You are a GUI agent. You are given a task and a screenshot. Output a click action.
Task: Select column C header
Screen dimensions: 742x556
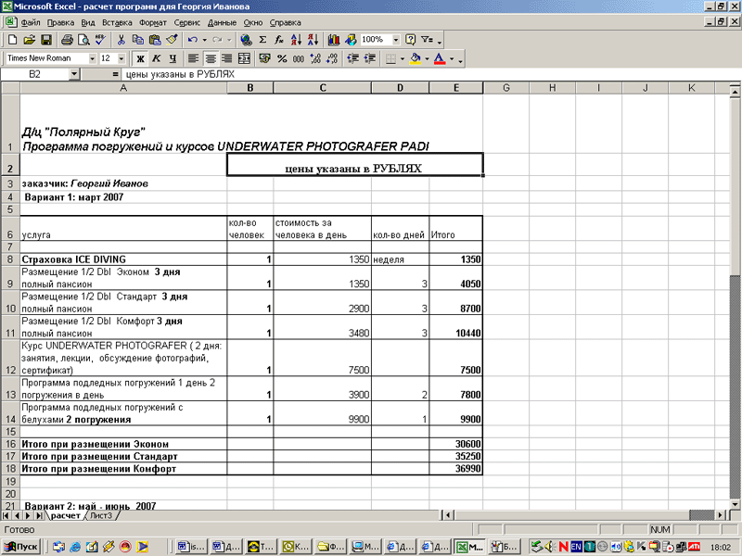pos(322,87)
